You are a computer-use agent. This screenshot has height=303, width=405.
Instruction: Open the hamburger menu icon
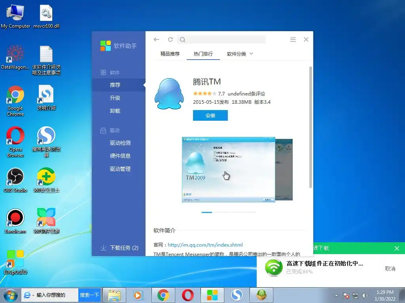pos(293,39)
